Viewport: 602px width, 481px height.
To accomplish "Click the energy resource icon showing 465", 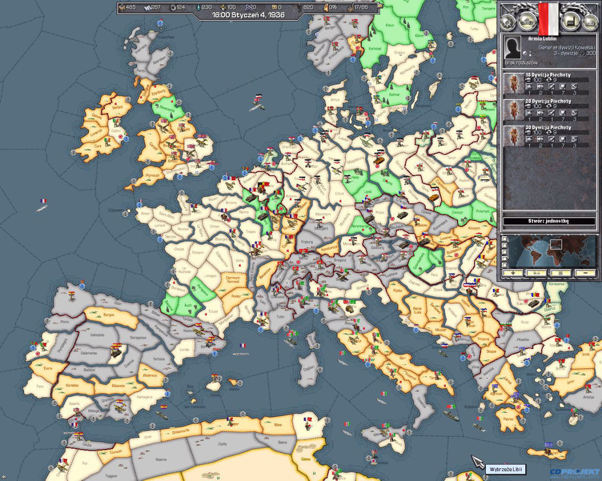I will [122, 7].
